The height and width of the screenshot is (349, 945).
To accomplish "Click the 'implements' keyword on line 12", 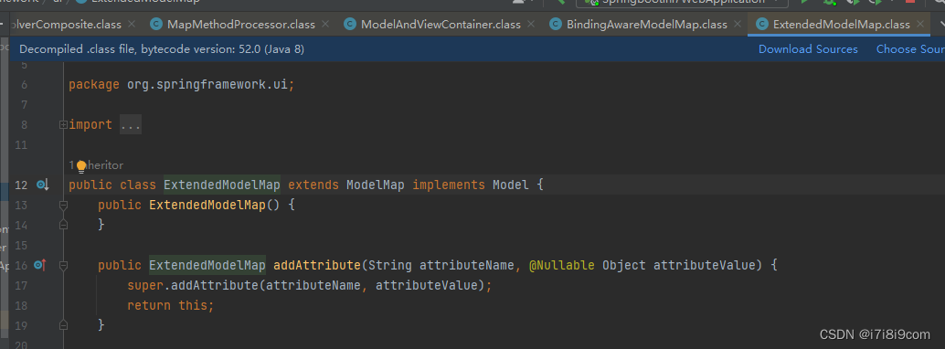I will (x=449, y=185).
